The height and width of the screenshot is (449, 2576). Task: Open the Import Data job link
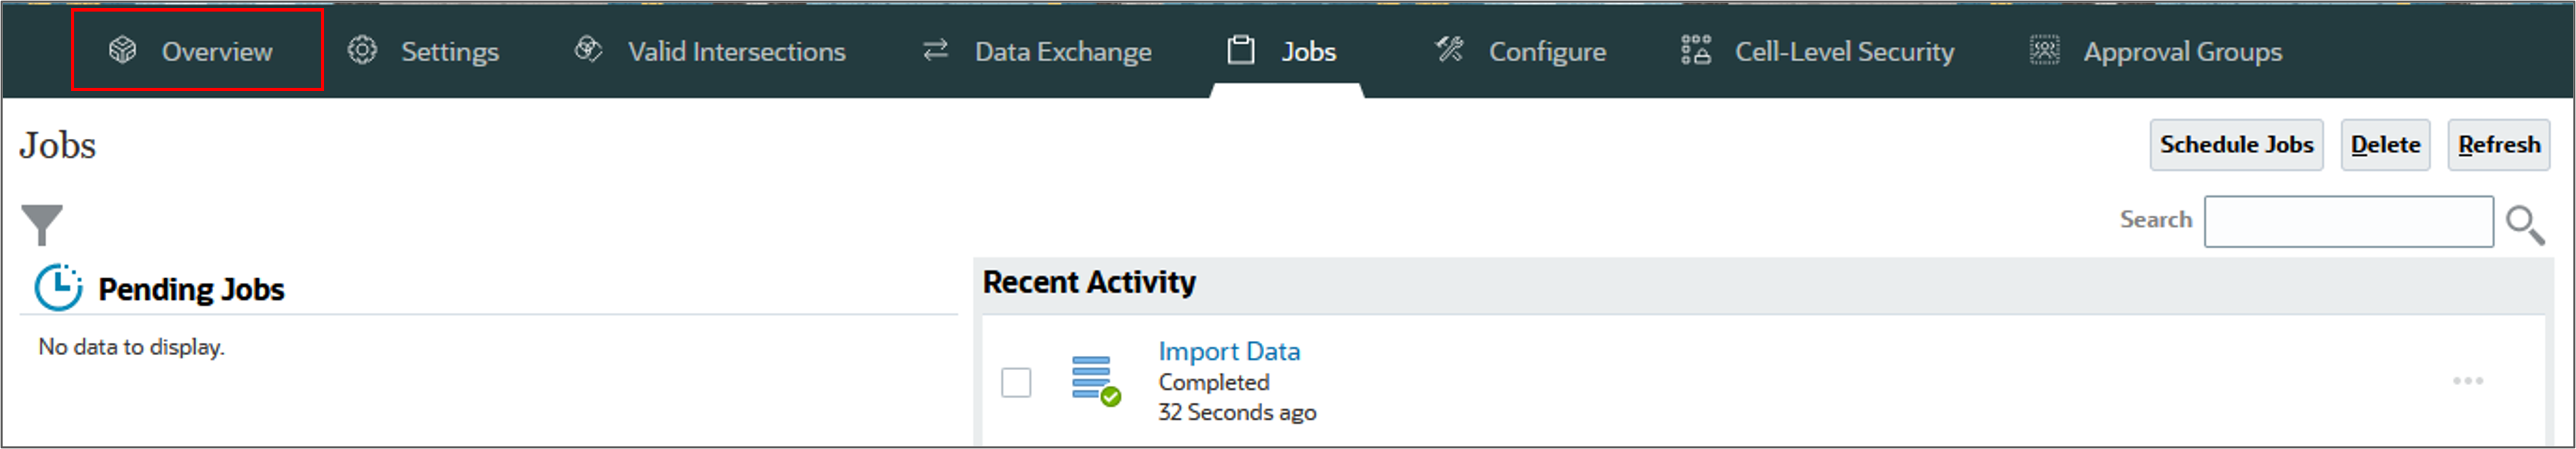tap(1229, 351)
